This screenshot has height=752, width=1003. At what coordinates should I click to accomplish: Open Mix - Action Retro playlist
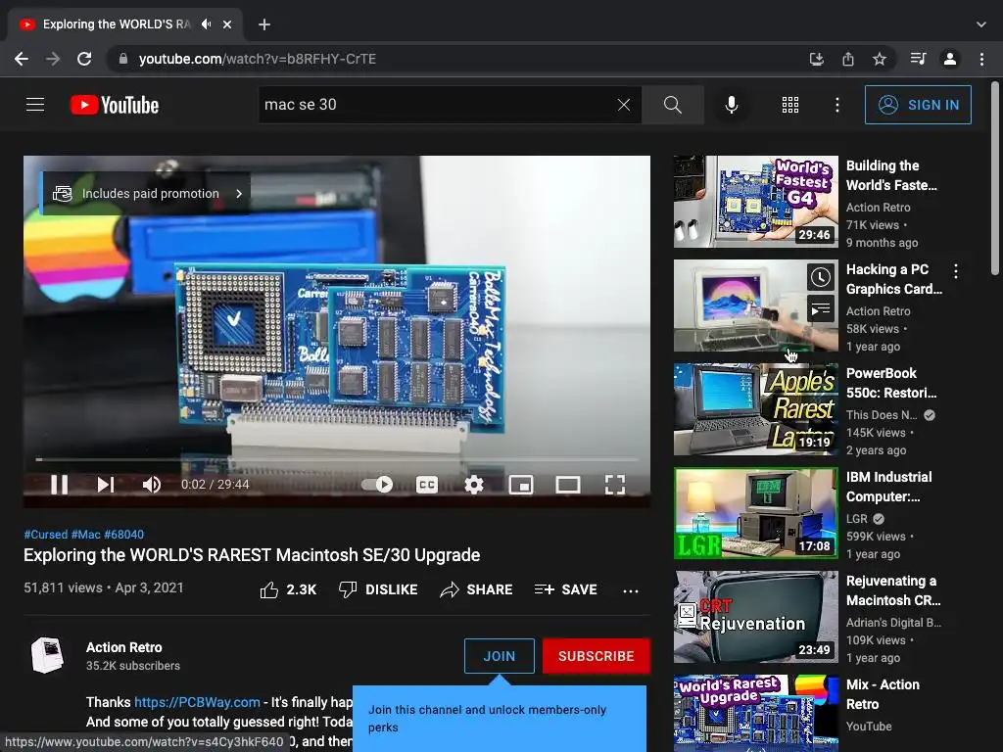point(883,694)
